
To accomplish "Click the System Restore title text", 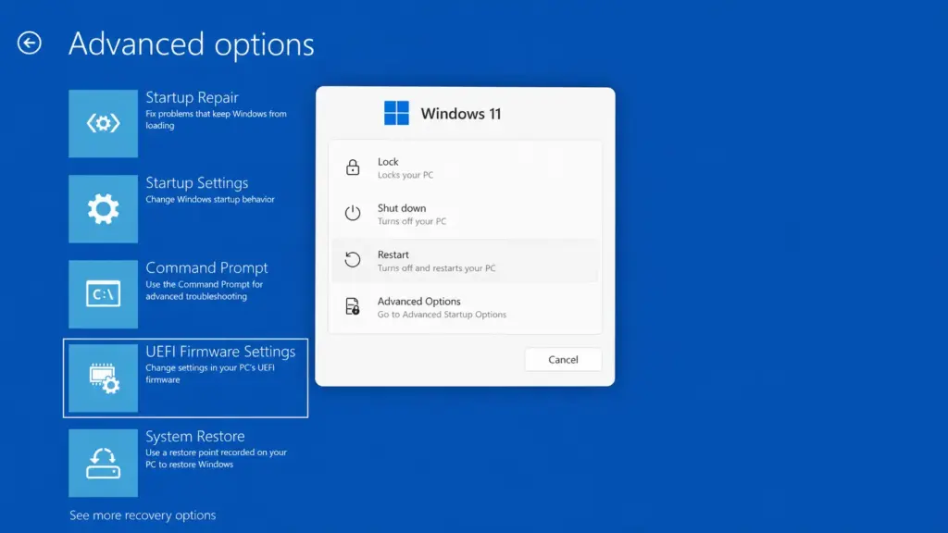I will [195, 437].
